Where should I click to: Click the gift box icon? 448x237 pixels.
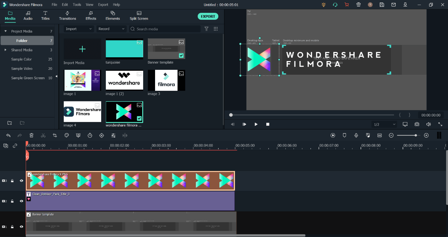coord(358,5)
